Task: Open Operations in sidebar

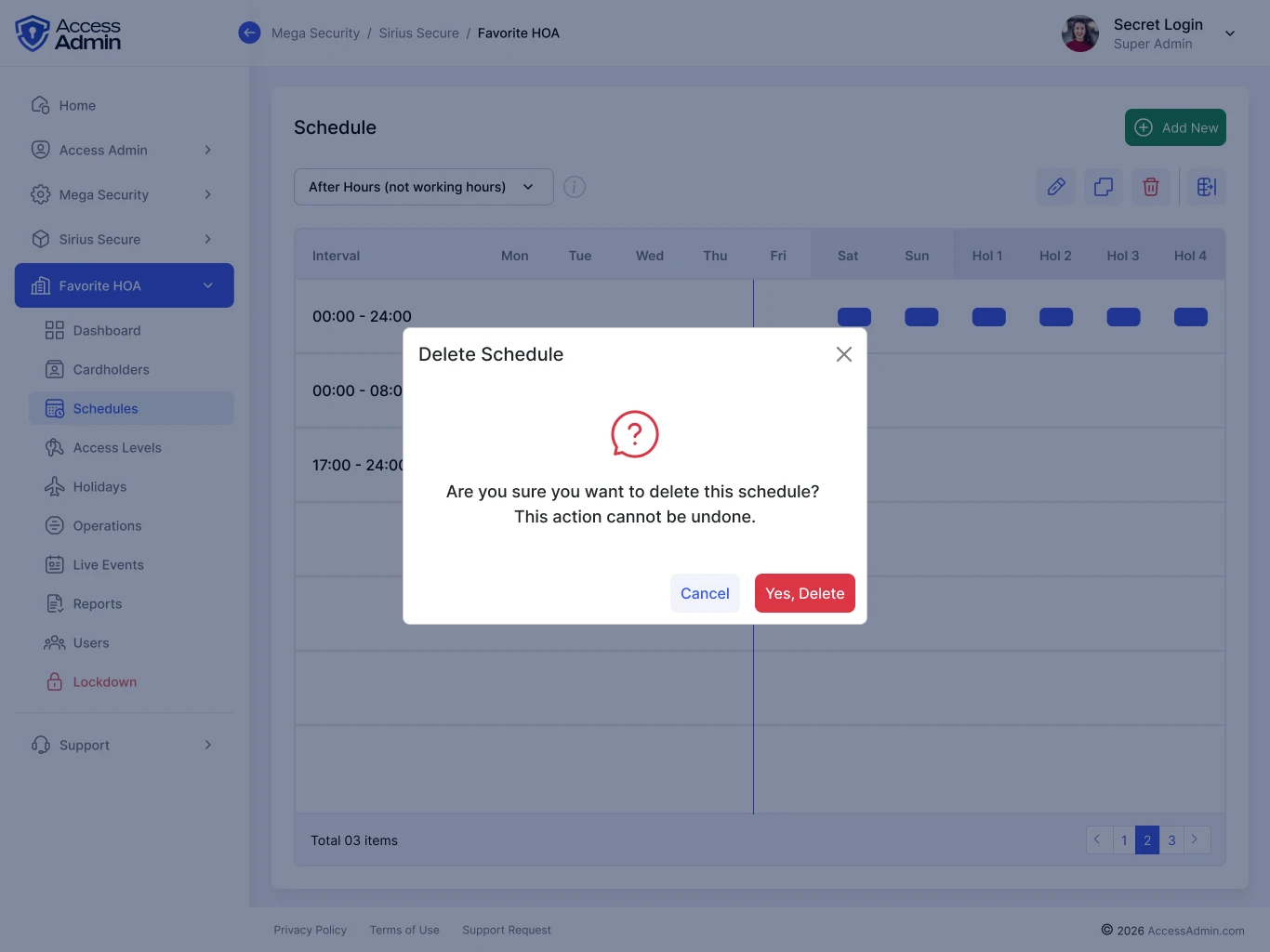Action: [131, 525]
